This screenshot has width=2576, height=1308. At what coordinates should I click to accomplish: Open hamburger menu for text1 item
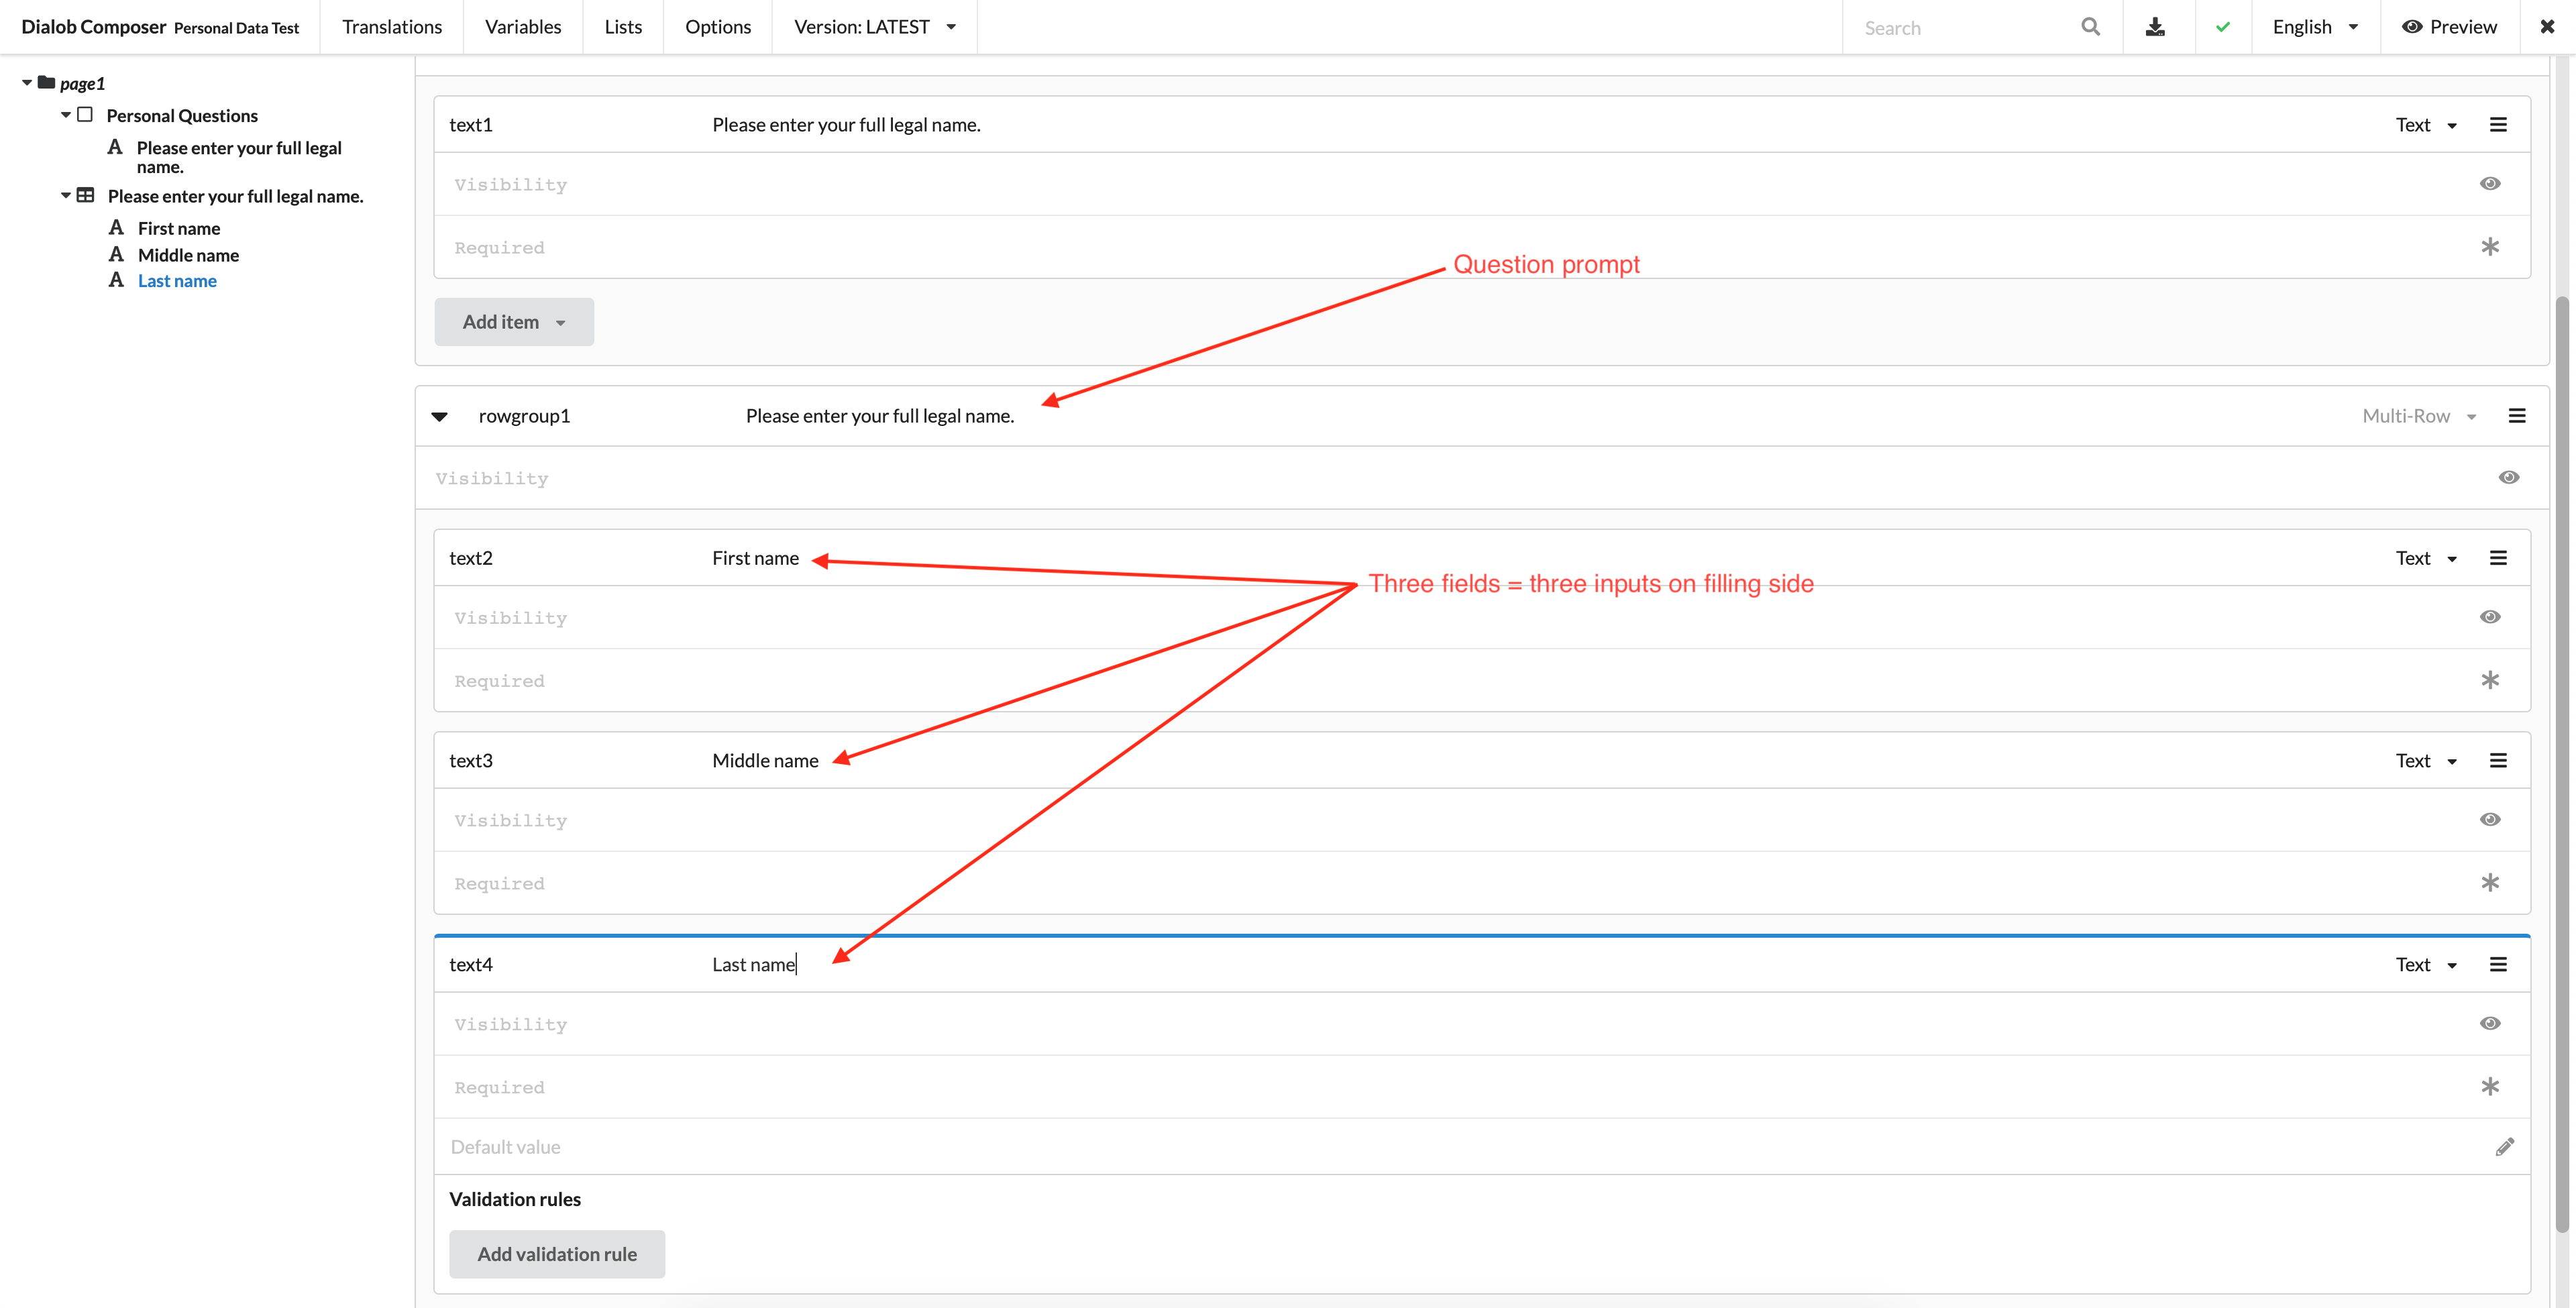(2497, 125)
